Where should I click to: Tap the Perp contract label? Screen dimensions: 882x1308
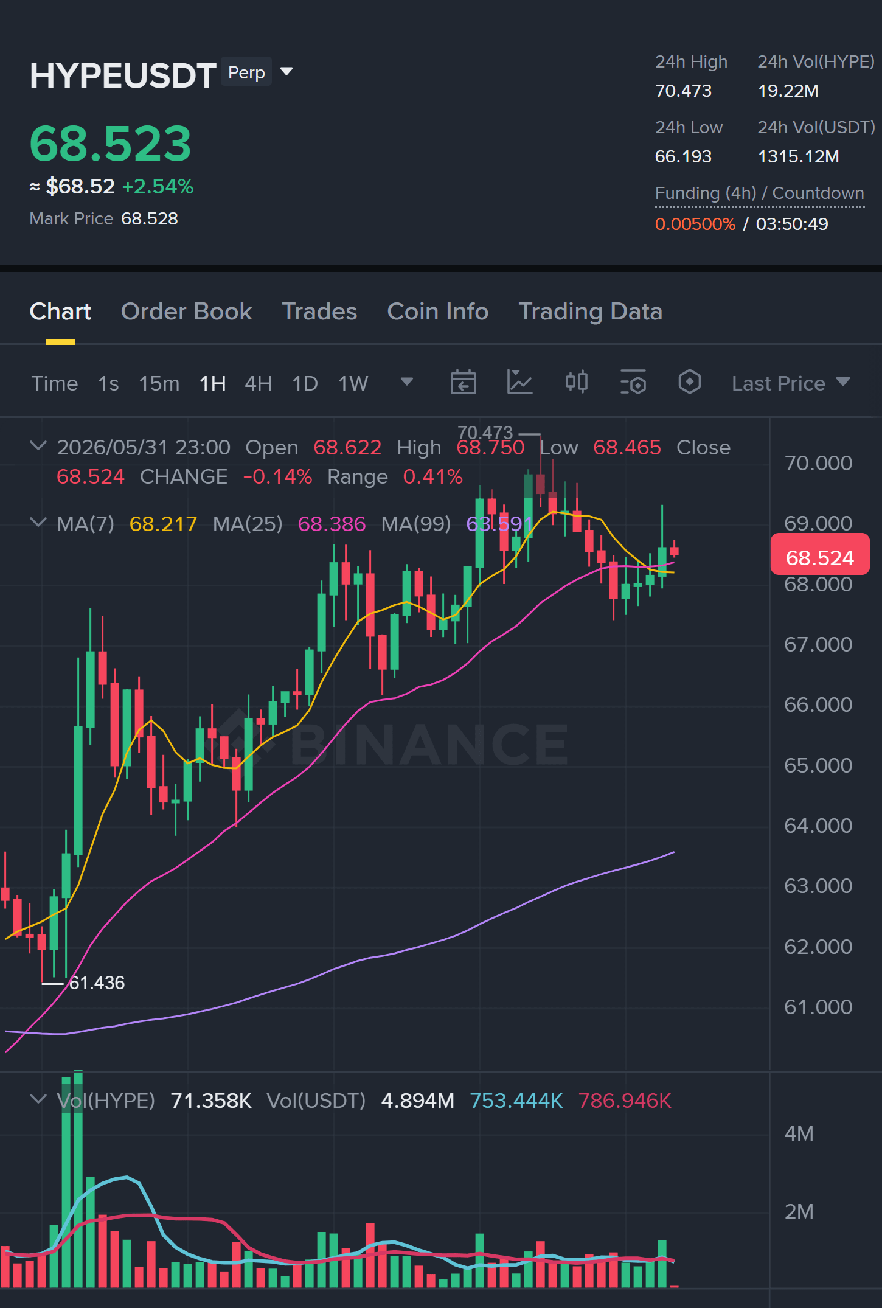click(246, 72)
